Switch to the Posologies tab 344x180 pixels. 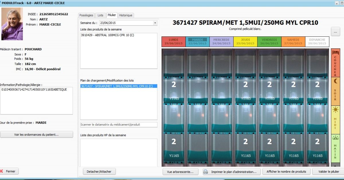pyautogui.click(x=86, y=15)
